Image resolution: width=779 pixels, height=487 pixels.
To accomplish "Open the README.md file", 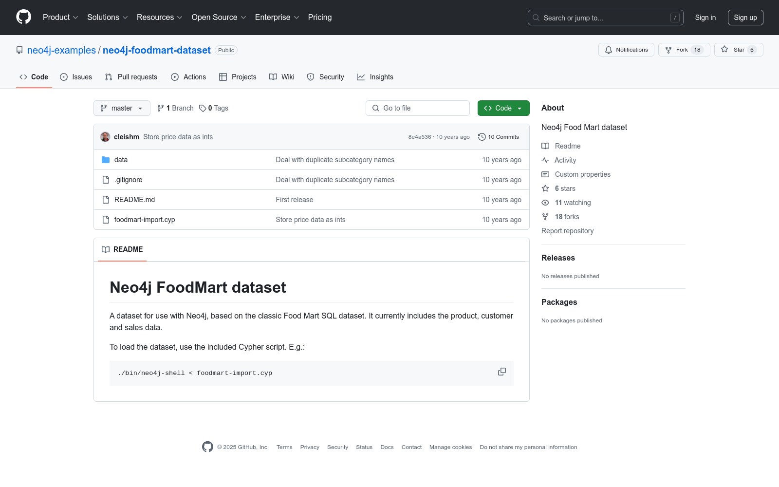I will pos(134,200).
